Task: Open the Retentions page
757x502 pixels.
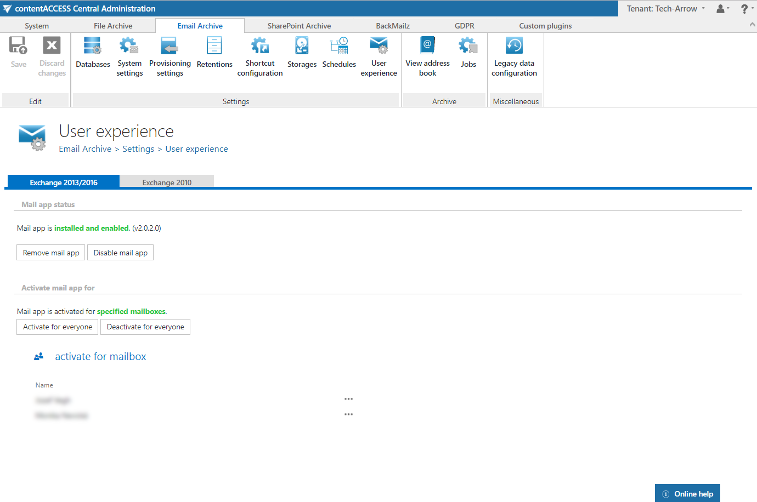Action: click(x=214, y=53)
